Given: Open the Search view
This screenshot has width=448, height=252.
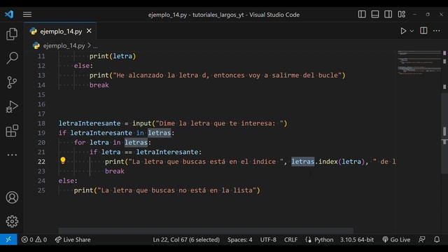Looking at the screenshot, I should coord(12,58).
